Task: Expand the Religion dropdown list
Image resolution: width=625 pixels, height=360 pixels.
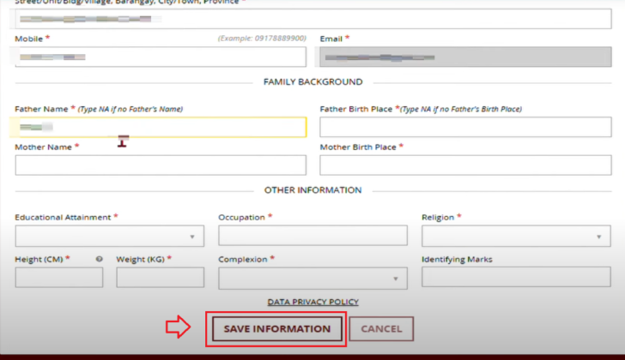Action: [x=515, y=236]
